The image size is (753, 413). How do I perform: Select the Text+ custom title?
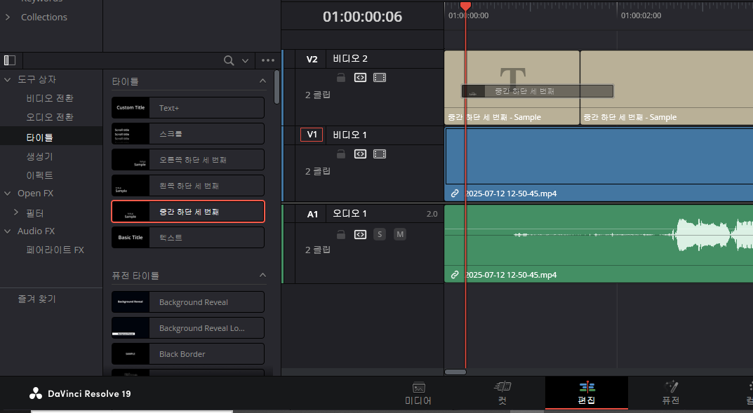pyautogui.click(x=188, y=108)
